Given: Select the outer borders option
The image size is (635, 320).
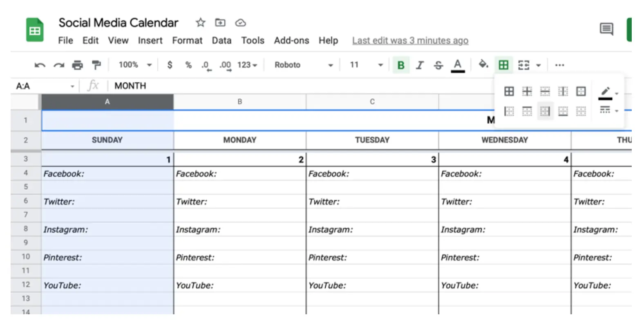Looking at the screenshot, I should [581, 91].
